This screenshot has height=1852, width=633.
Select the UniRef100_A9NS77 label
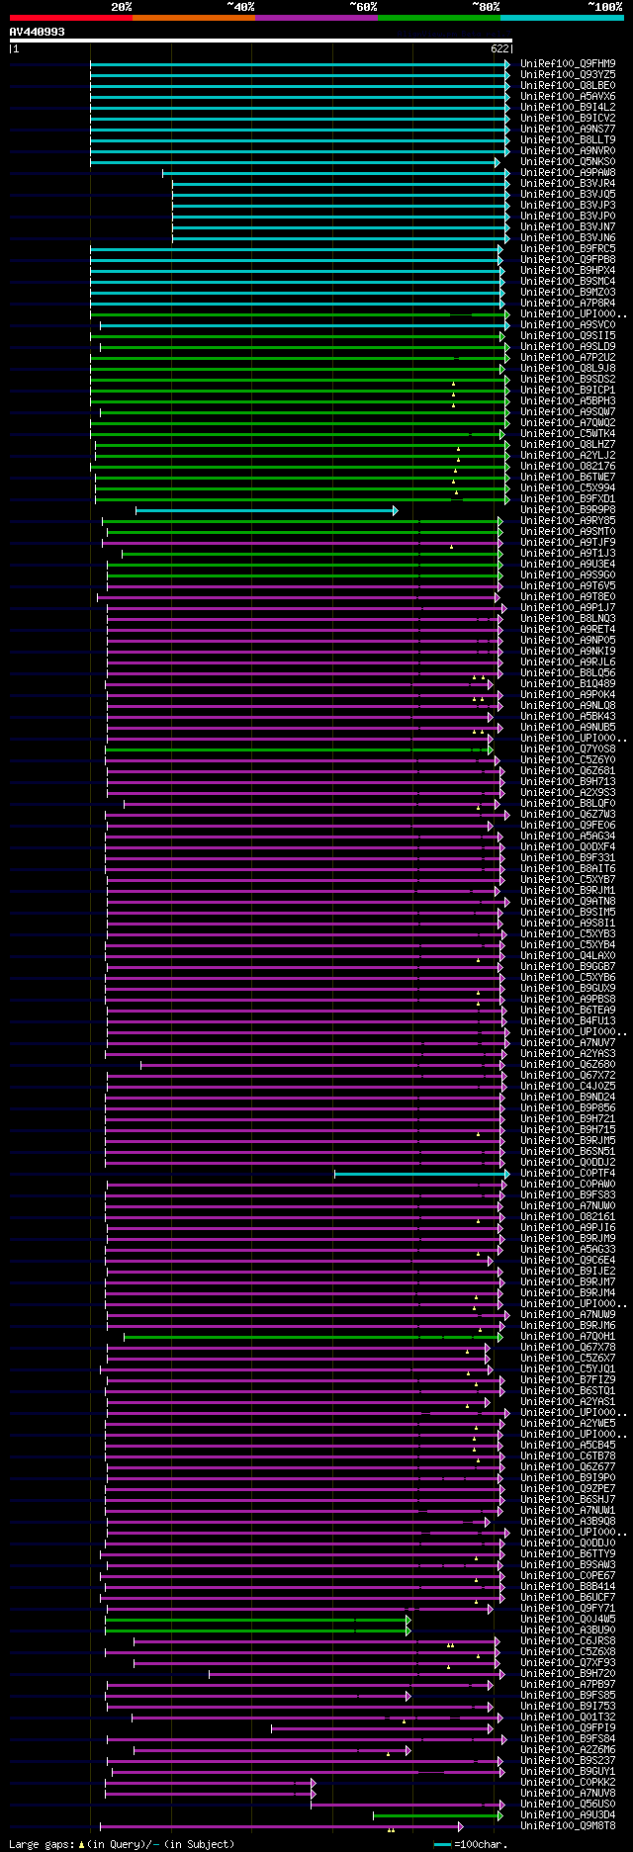point(568,130)
